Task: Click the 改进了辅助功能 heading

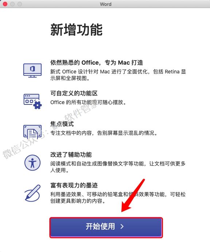Action: (x=71, y=154)
